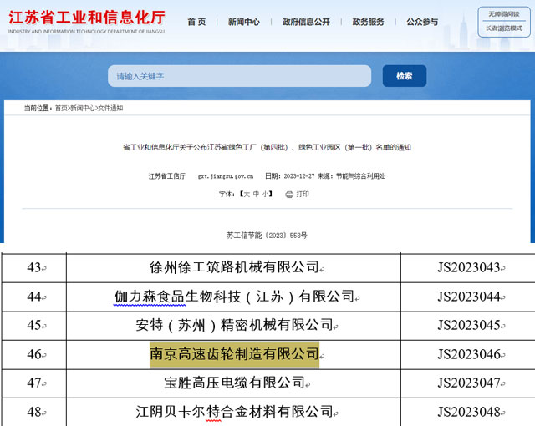Select company 江阴贝卡尔特合金材料有限公司
The image size is (535, 426).
(x=234, y=412)
